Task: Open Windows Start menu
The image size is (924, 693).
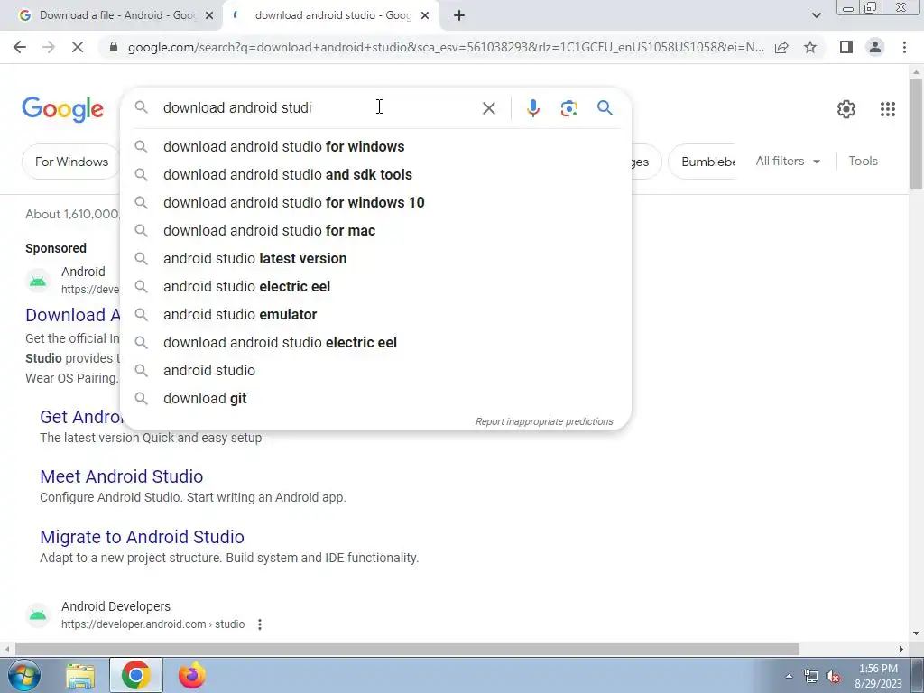Action: tap(23, 675)
